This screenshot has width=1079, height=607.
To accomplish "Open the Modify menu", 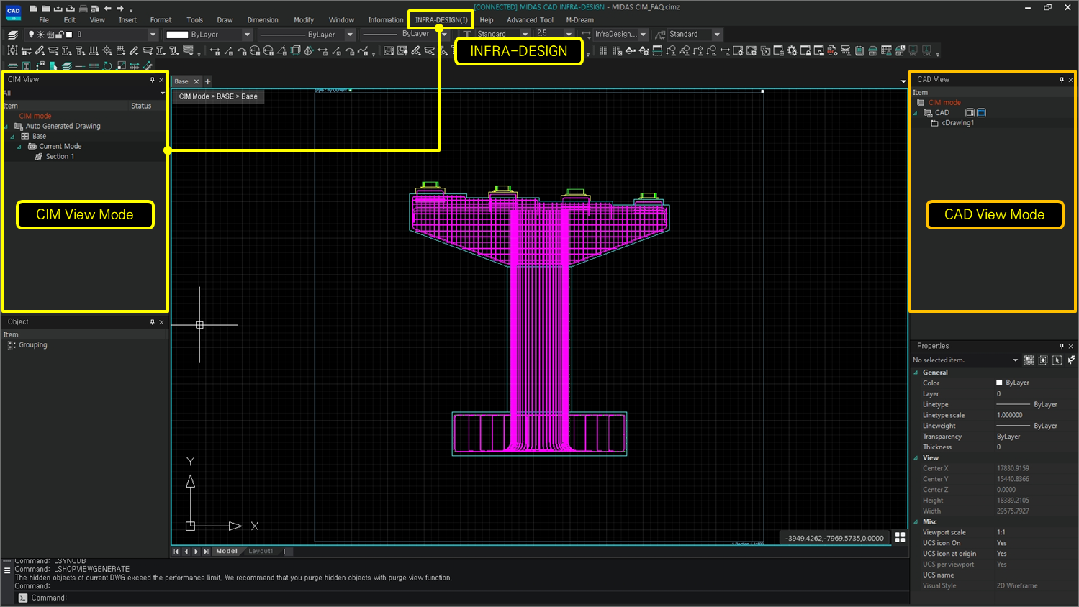I will (304, 20).
